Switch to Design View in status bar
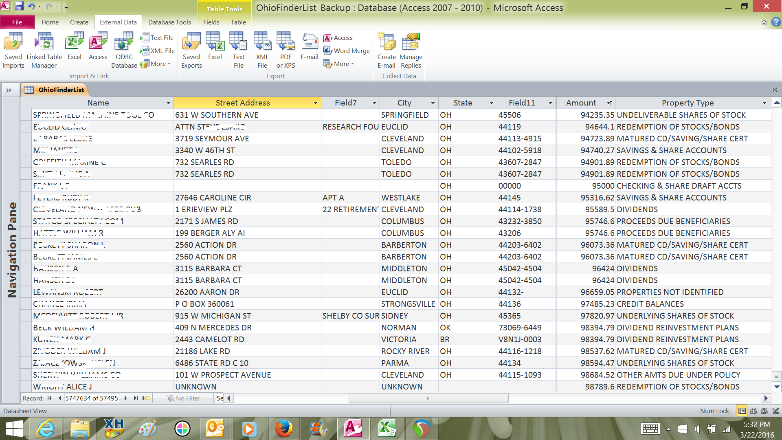782x440 pixels. pyautogui.click(x=775, y=411)
